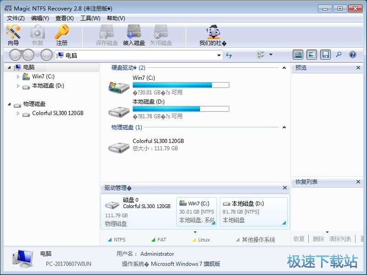Click the up-level navigation round button
This screenshot has width=367, height=275.
click(x=46, y=55)
